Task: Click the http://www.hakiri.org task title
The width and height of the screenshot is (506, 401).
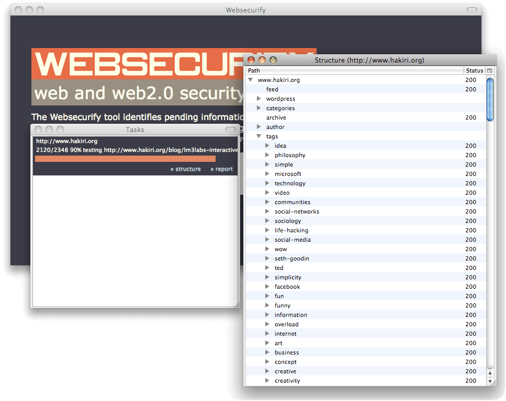Action: coord(67,141)
